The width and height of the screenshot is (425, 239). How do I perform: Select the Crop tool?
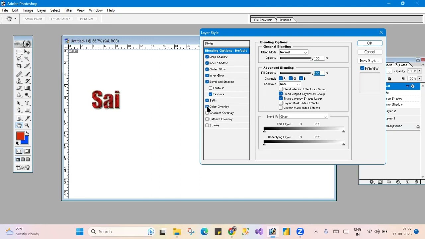pos(19,65)
